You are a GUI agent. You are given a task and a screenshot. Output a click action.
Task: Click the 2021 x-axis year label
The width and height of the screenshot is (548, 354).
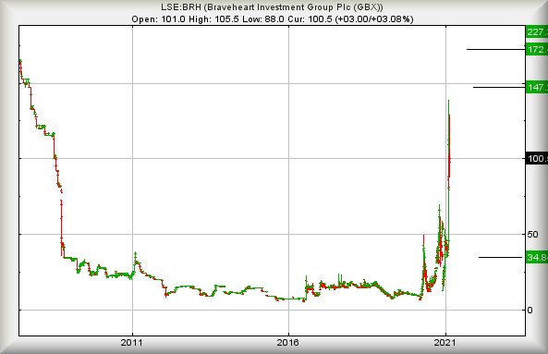(444, 343)
